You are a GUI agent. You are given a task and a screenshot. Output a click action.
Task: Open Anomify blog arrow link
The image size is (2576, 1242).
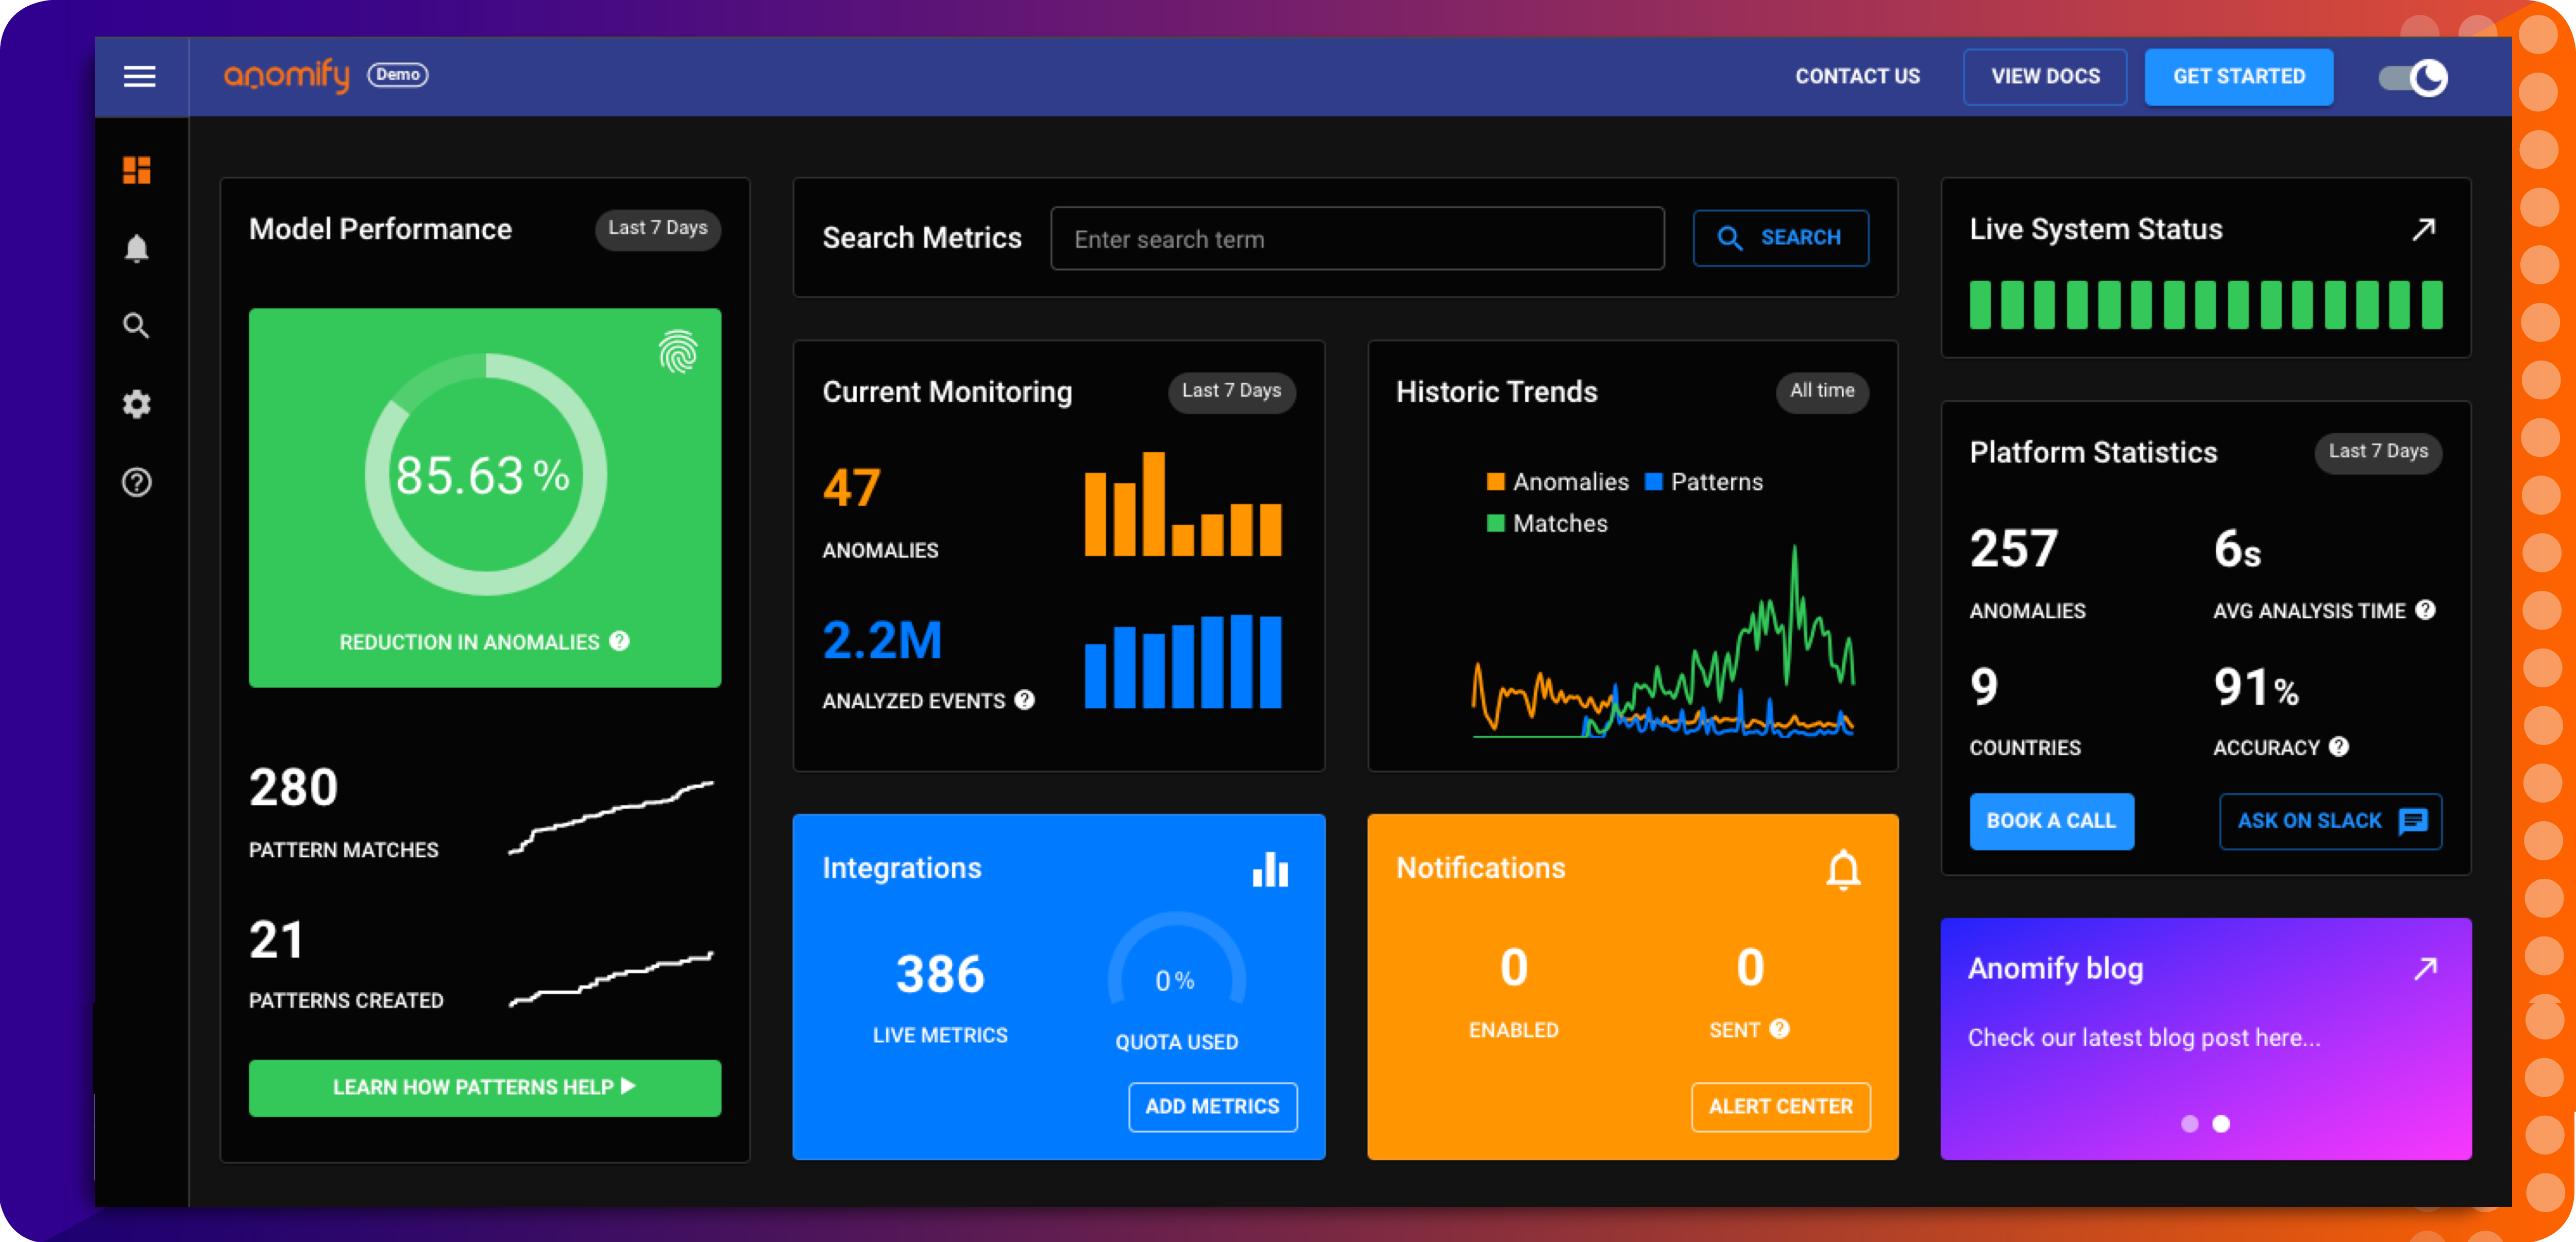coord(2425,968)
